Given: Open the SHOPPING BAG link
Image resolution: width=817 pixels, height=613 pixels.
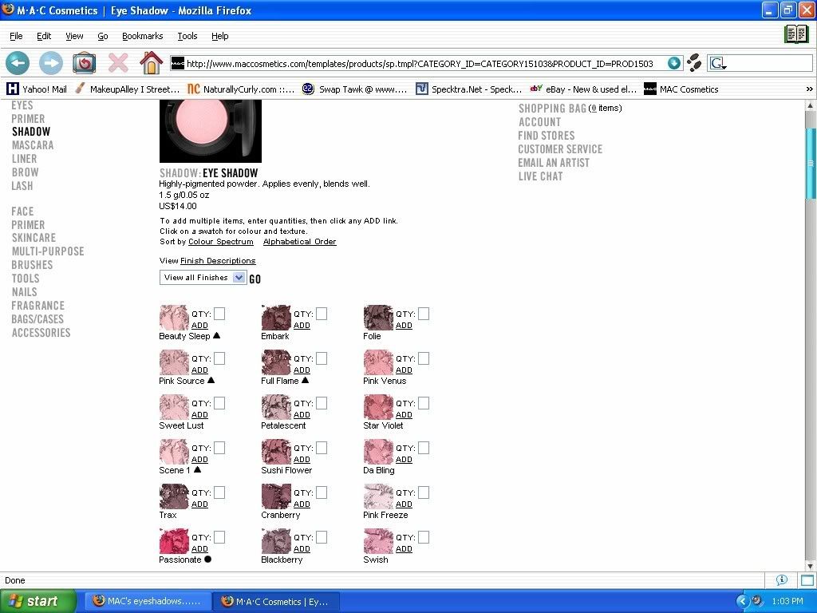Looking at the screenshot, I should [x=552, y=109].
